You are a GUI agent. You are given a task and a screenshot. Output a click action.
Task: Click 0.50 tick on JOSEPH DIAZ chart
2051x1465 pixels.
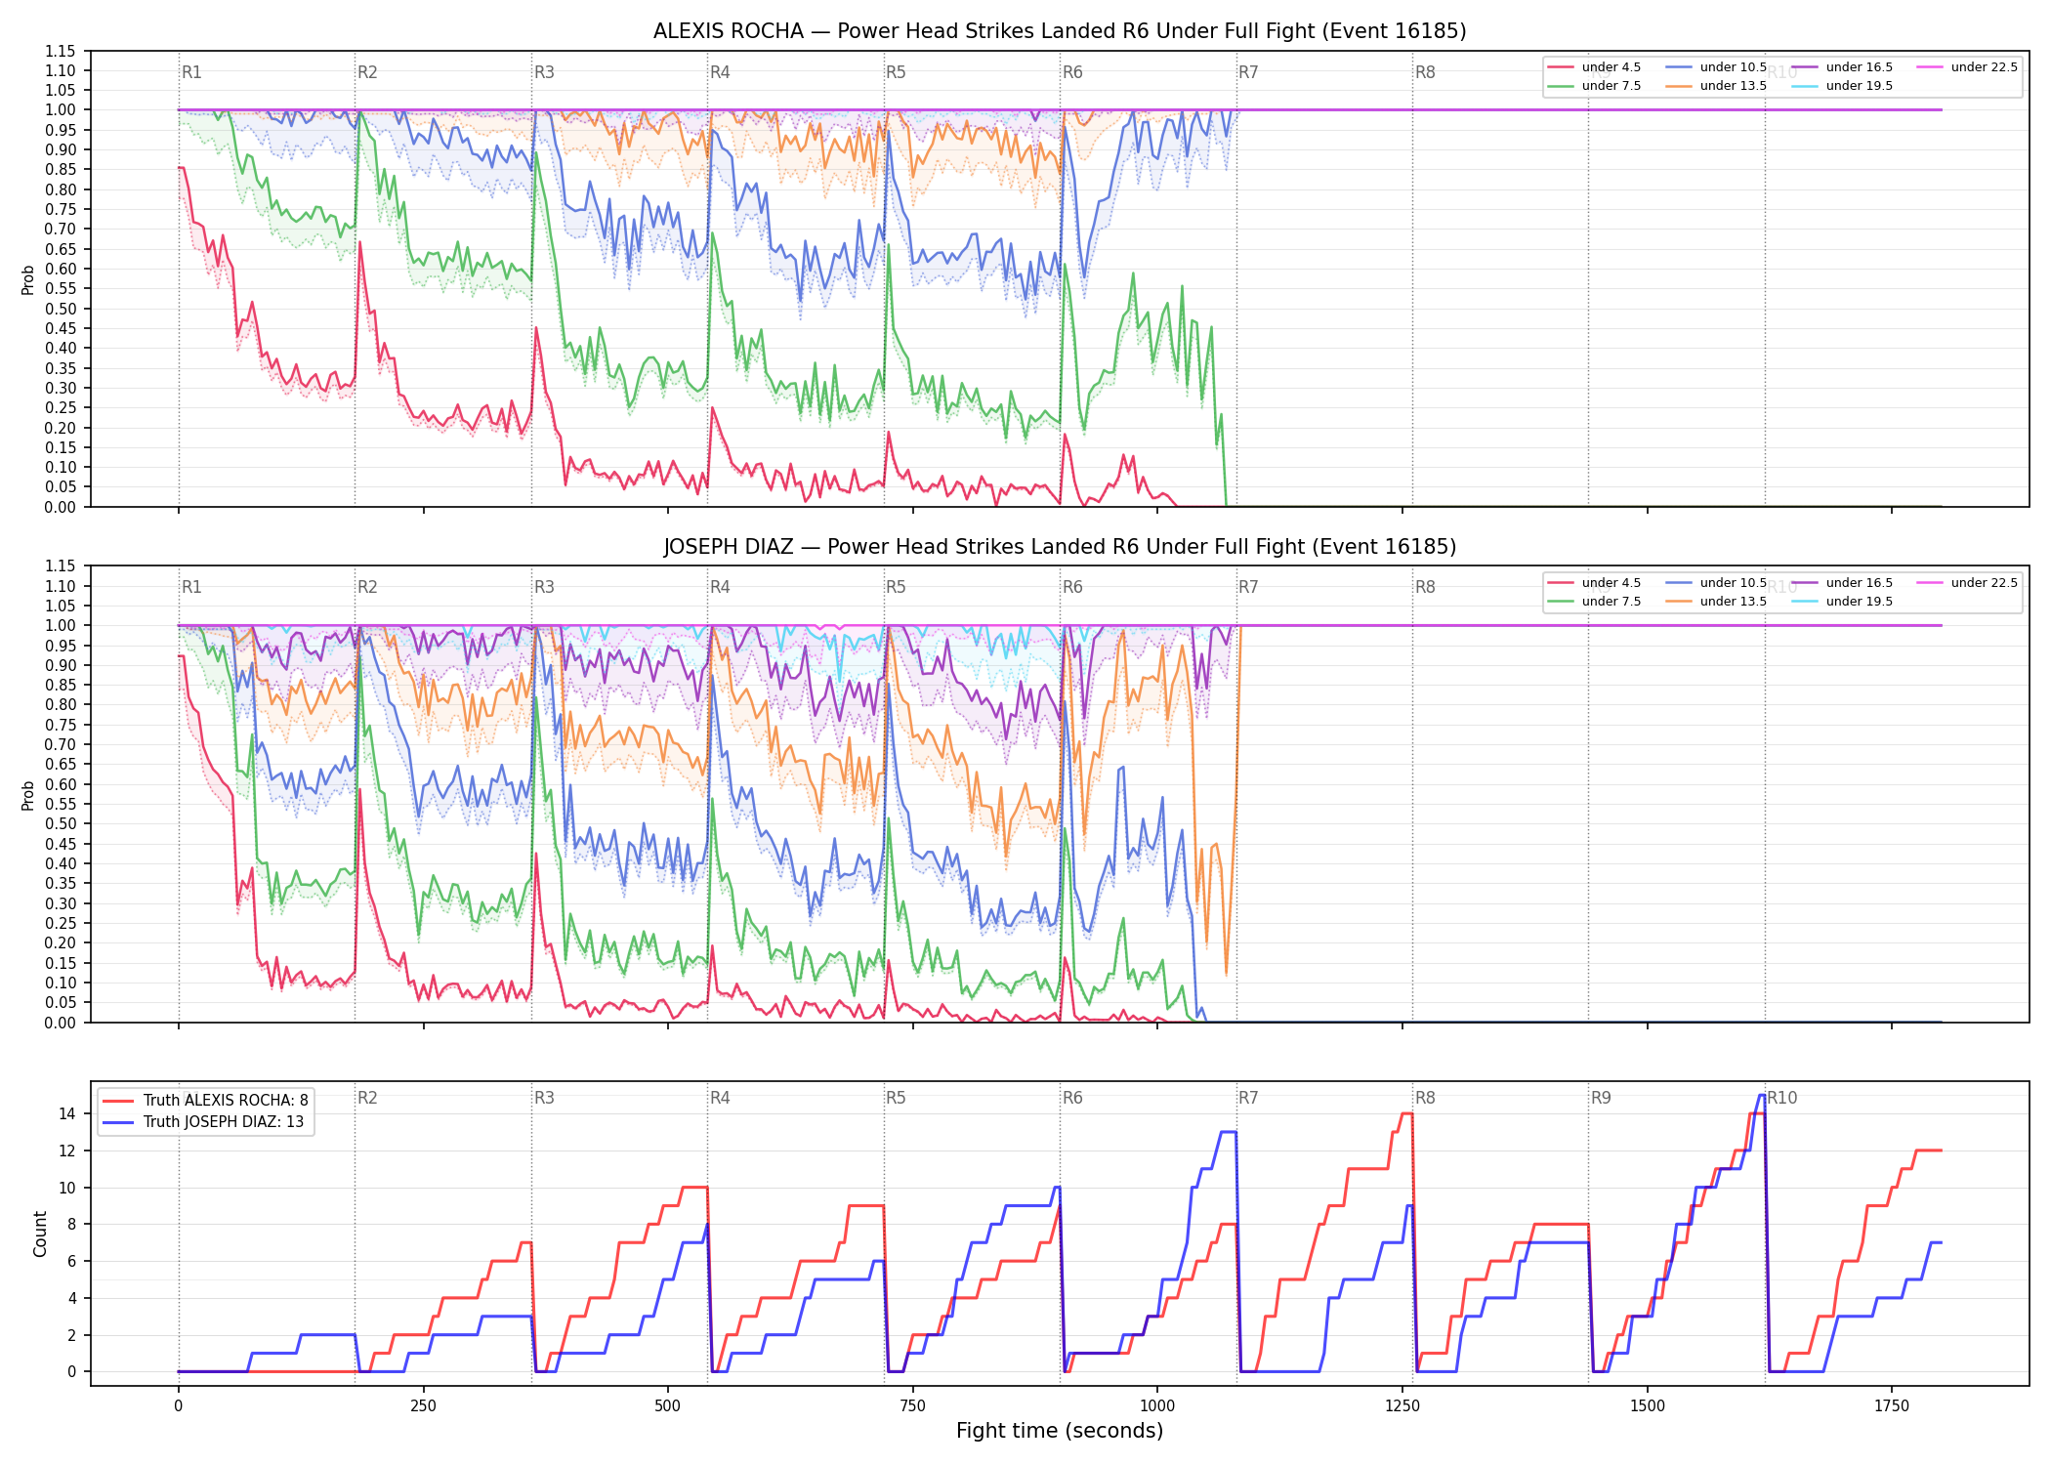click(61, 824)
